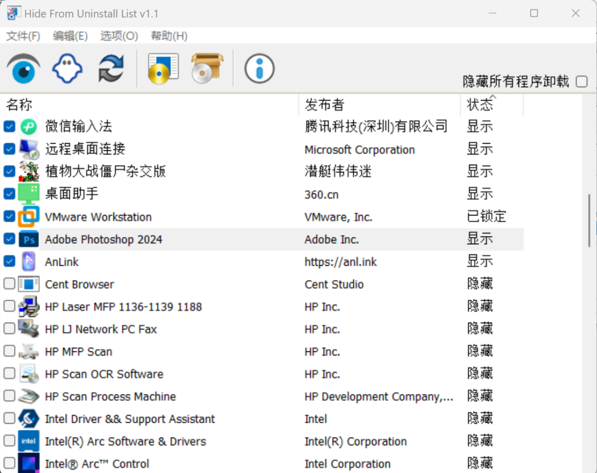Click Intel(R) Arc Software & Drivers icon
Viewport: 597px width, 473px height.
[x=29, y=442]
